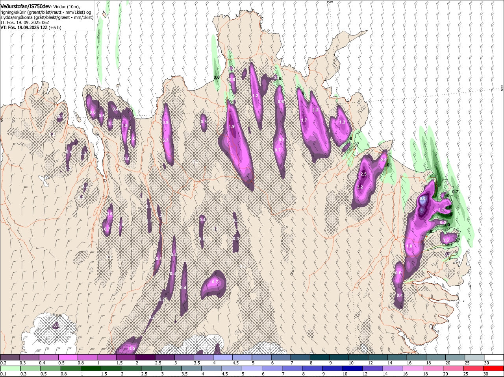This screenshot has height=377, width=504.
Task: Select the upper legend swatch for 14–16
Action: tap(398, 357)
